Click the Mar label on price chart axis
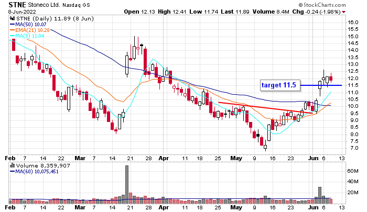Screen dimensions: 367x212 click(x=80, y=158)
